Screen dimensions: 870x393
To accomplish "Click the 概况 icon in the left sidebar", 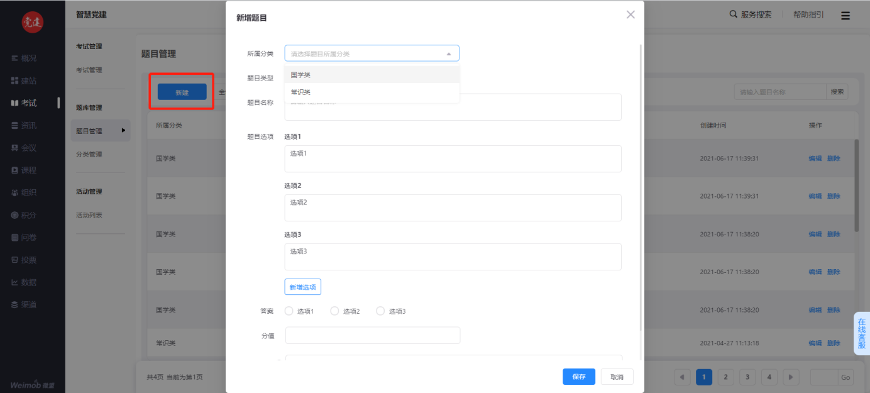I will point(15,58).
